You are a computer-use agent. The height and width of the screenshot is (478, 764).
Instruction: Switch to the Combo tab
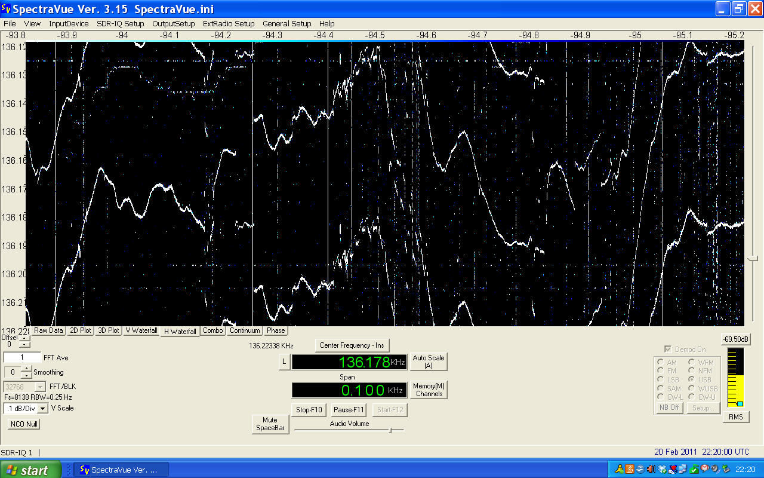coord(213,330)
